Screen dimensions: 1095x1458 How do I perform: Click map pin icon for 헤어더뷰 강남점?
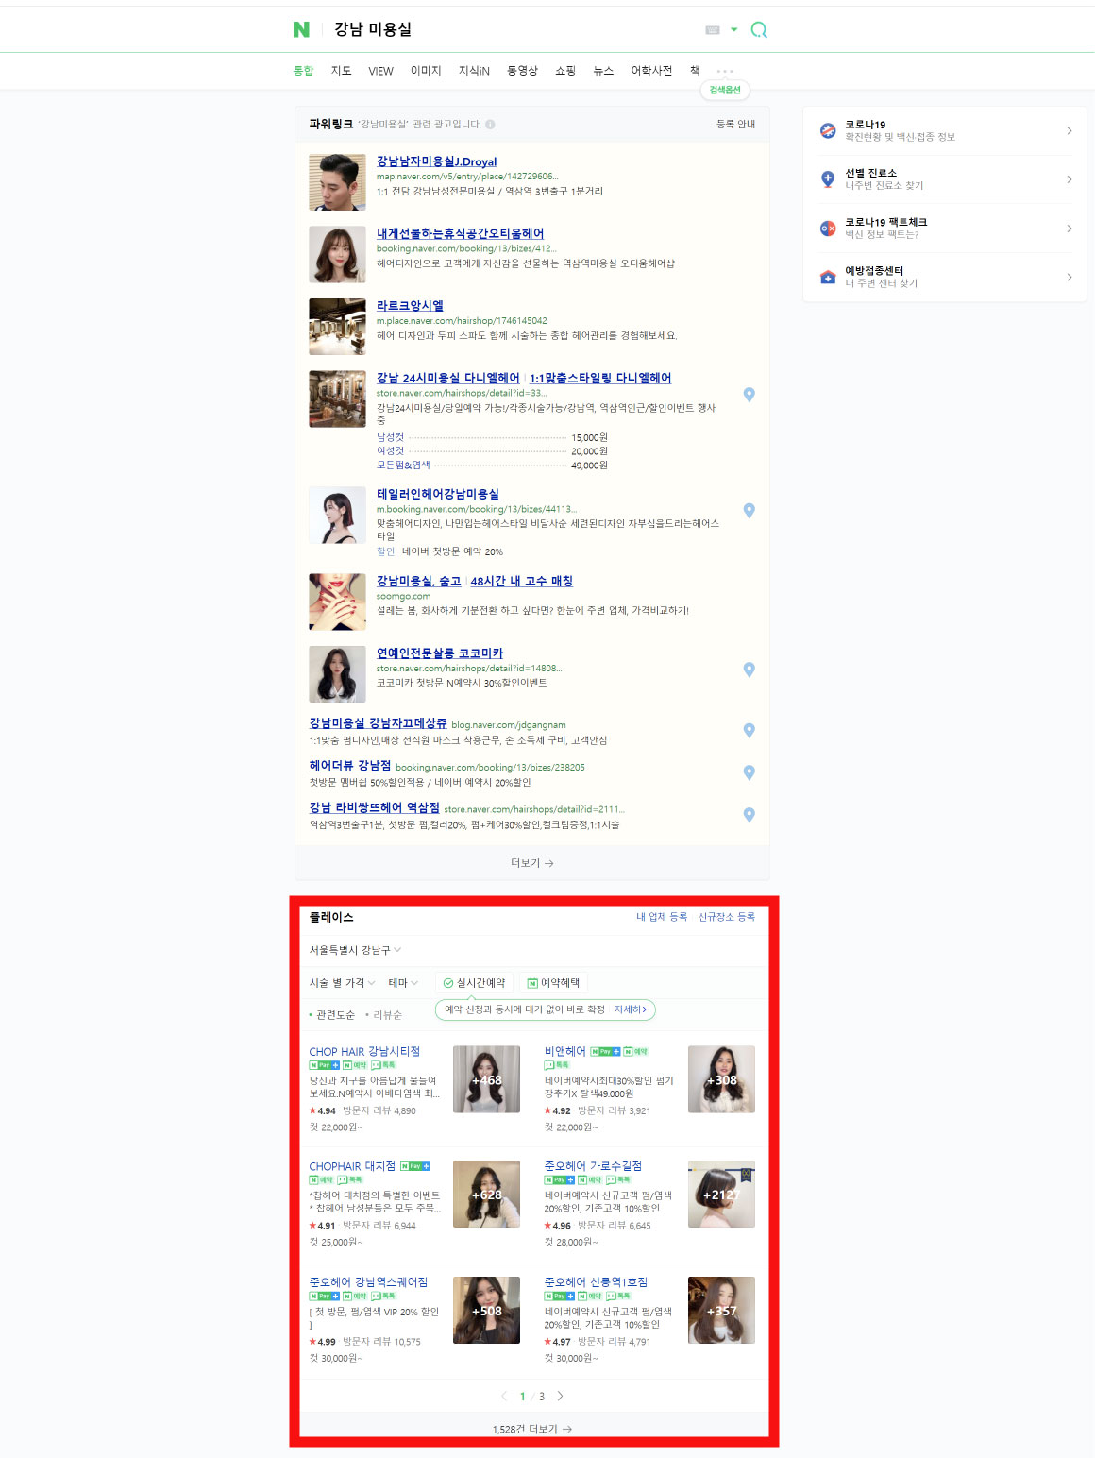pos(749,772)
